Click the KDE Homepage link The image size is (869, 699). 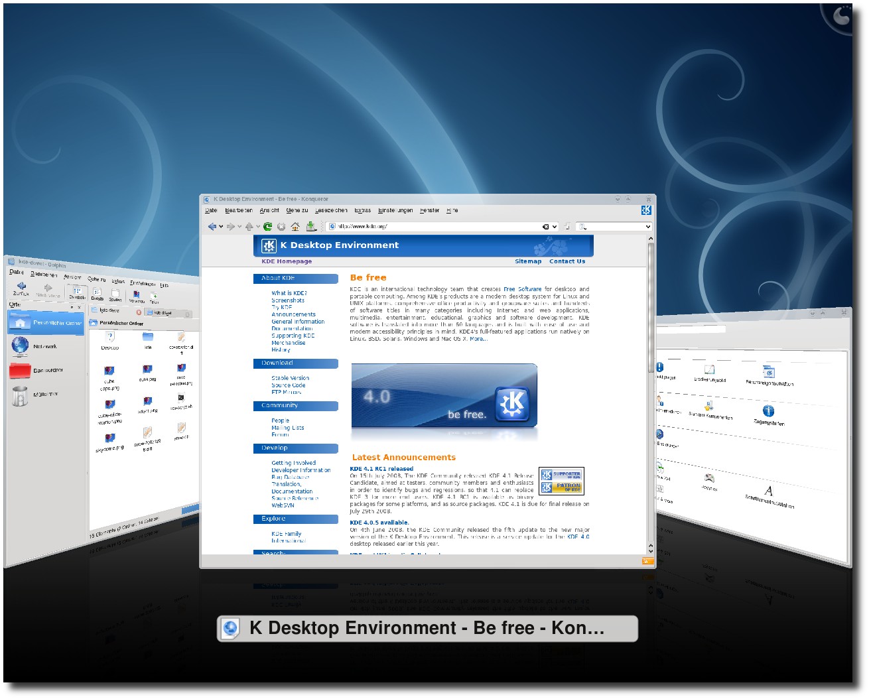pyautogui.click(x=287, y=261)
